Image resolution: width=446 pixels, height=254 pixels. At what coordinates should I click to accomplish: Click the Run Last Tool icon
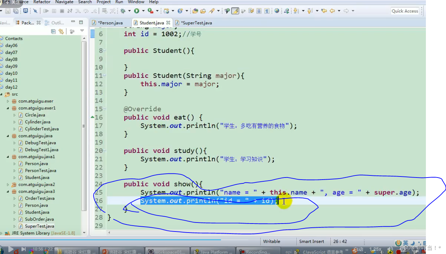coord(150,11)
